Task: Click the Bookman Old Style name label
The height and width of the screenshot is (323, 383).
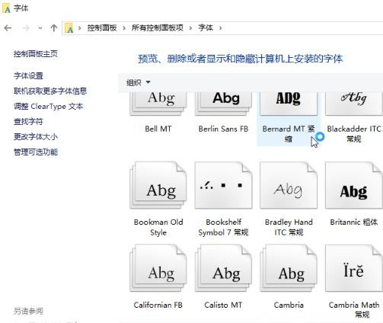Action: (x=158, y=227)
